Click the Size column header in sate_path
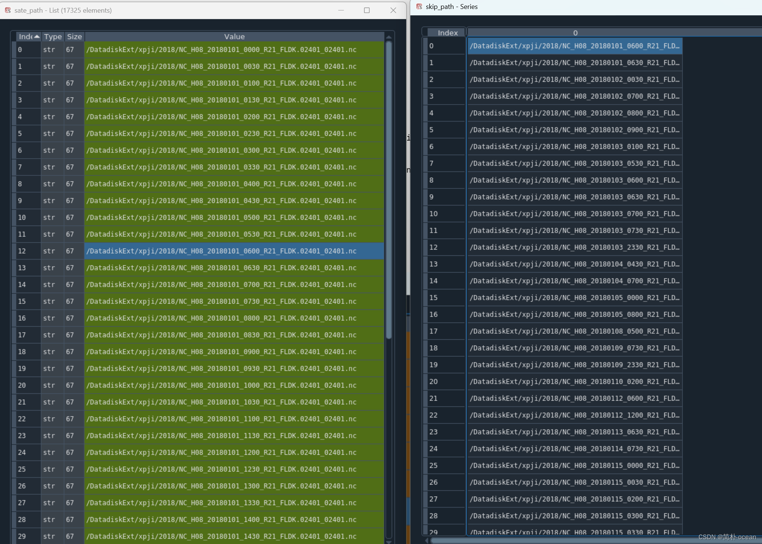Viewport: 762px width, 544px height. pyautogui.click(x=74, y=37)
